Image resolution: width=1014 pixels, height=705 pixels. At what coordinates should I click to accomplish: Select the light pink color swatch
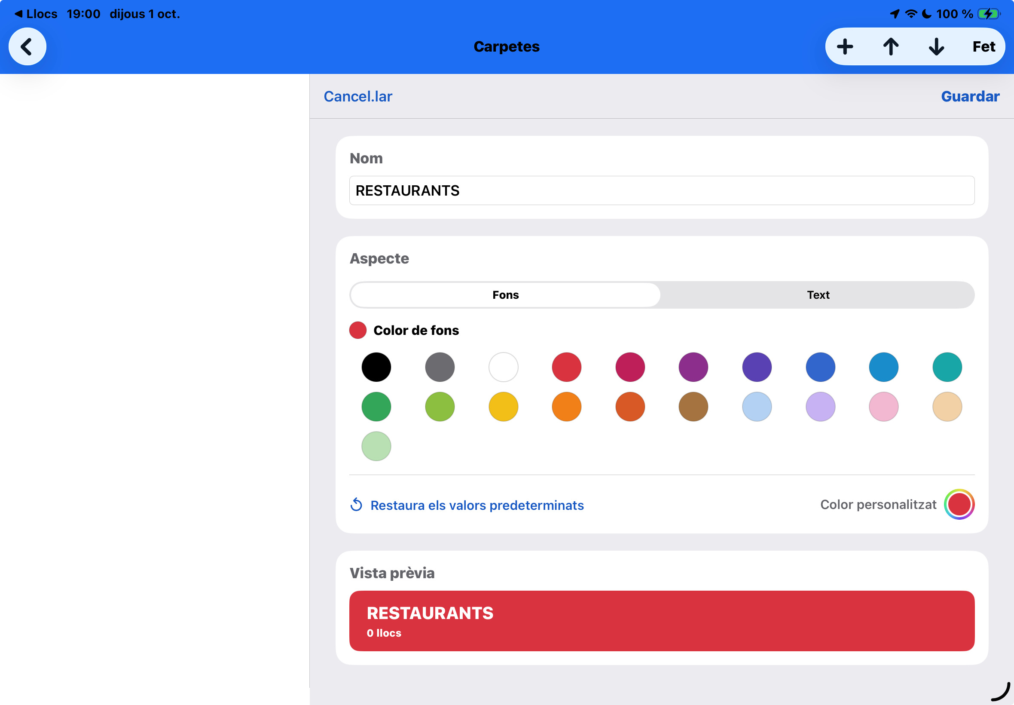coord(884,406)
